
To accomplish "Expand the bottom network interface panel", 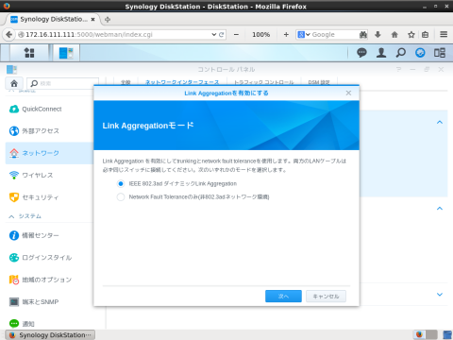I will tap(440, 295).
